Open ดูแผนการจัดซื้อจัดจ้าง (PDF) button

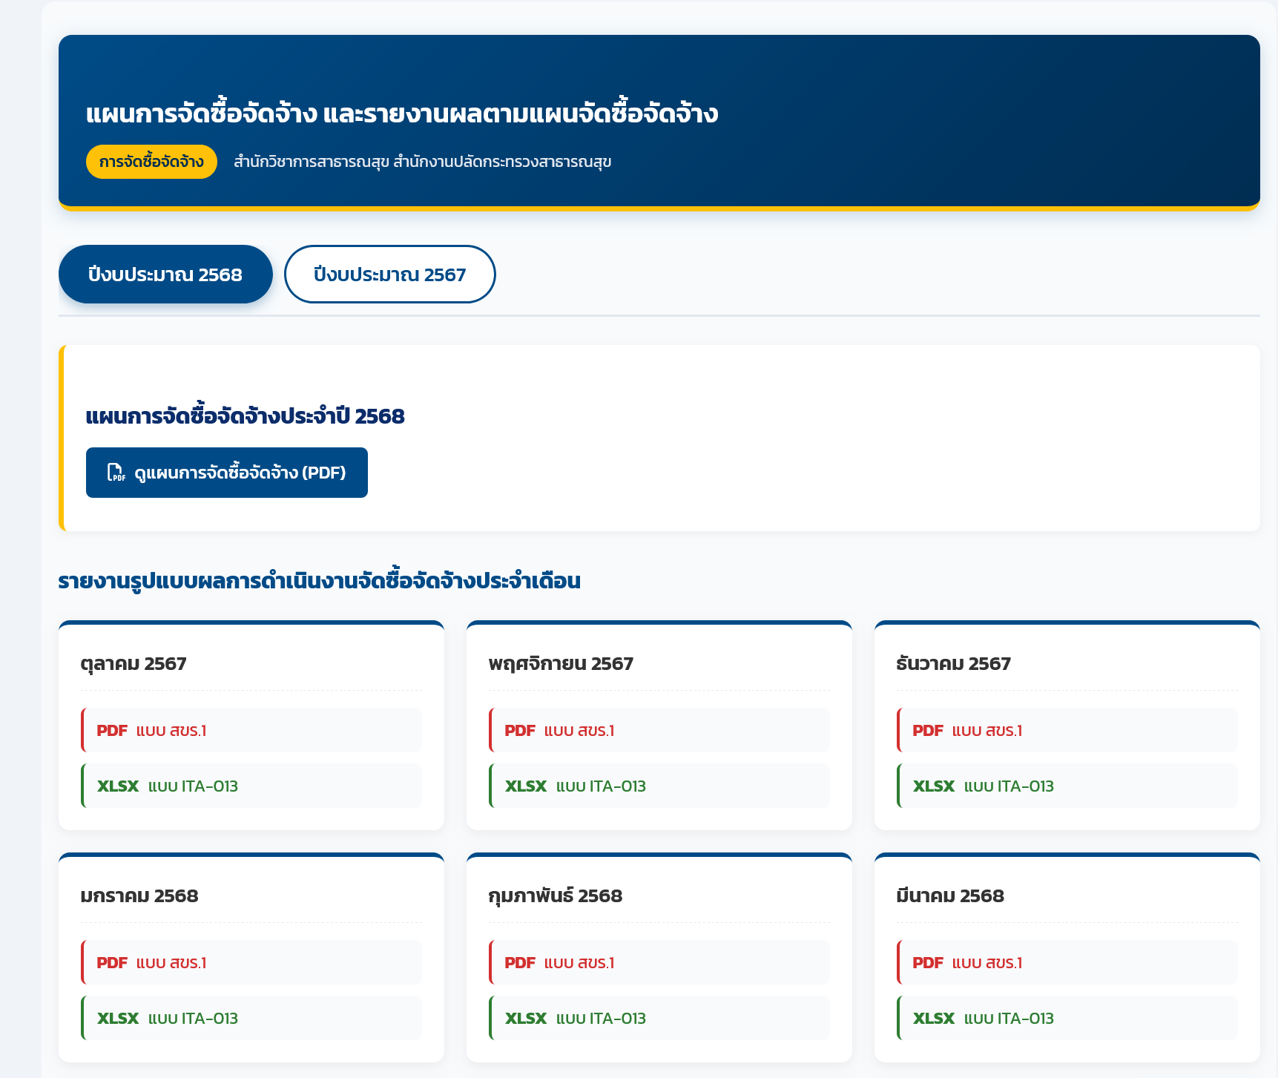pyautogui.click(x=226, y=473)
